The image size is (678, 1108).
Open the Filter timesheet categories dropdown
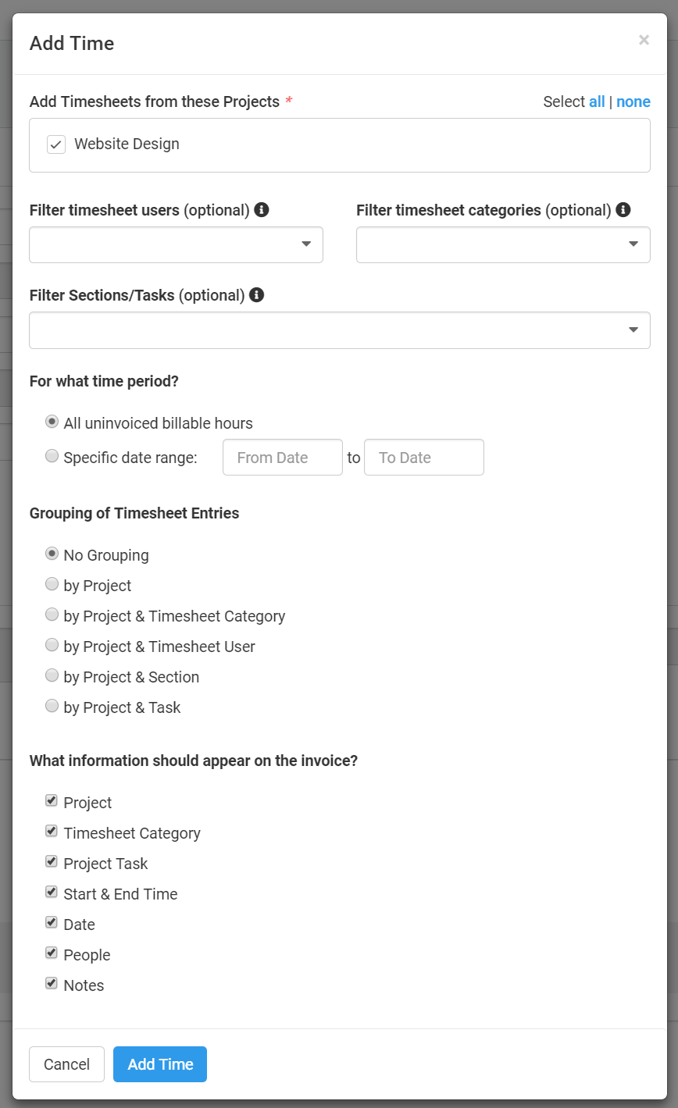tap(503, 244)
